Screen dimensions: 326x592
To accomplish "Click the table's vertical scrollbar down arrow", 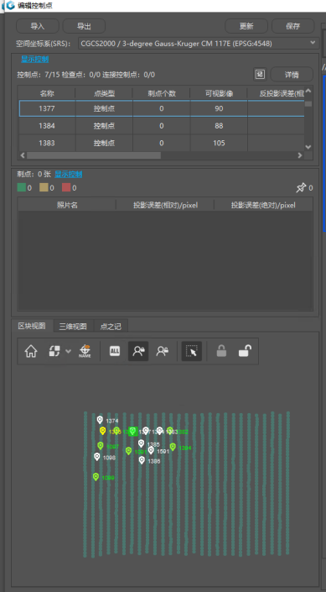I will [x=308, y=147].
